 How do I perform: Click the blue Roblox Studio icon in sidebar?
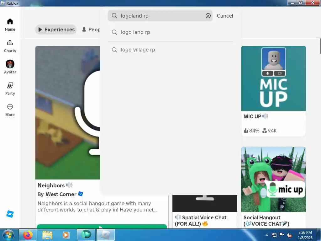click(x=10, y=214)
